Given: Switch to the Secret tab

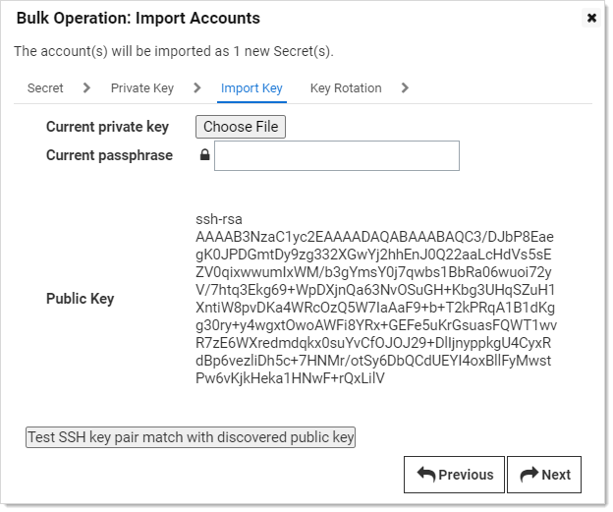Looking at the screenshot, I should click(x=45, y=88).
